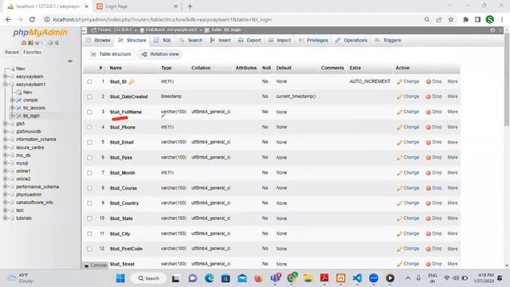Open XAMPP icon in taskbar
This screenshot has height=287, width=510.
(340, 278)
